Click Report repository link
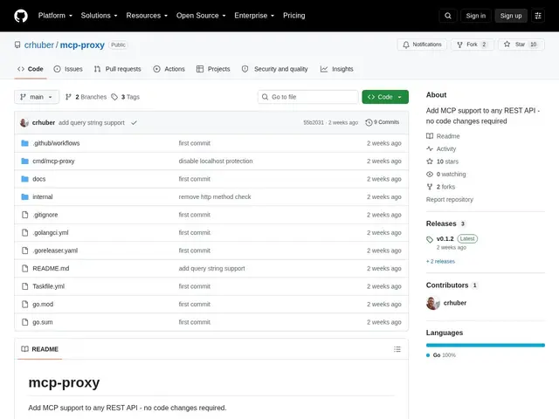Image resolution: width=559 pixels, height=419 pixels. 450,200
